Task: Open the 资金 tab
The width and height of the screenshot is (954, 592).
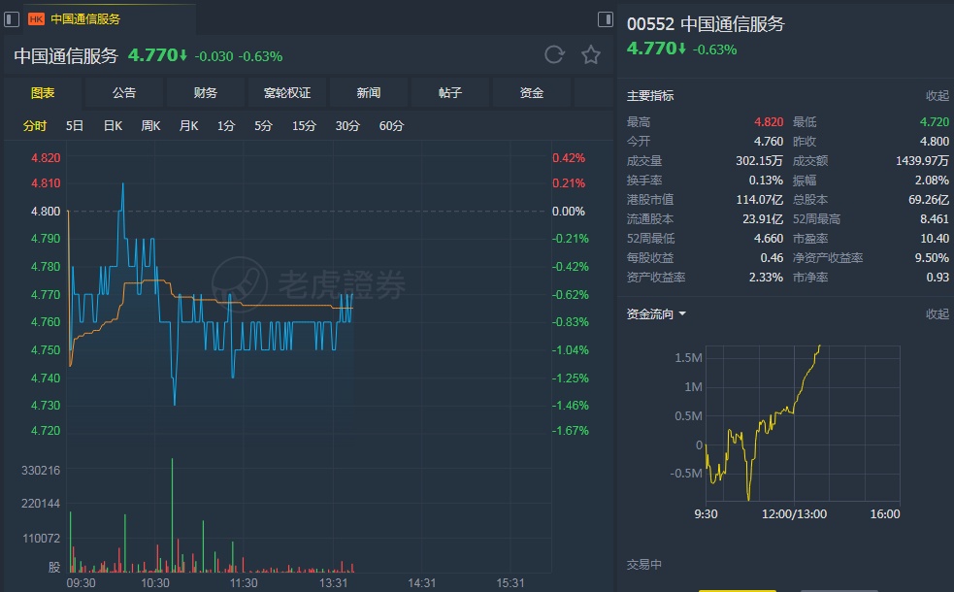Action: pyautogui.click(x=532, y=93)
